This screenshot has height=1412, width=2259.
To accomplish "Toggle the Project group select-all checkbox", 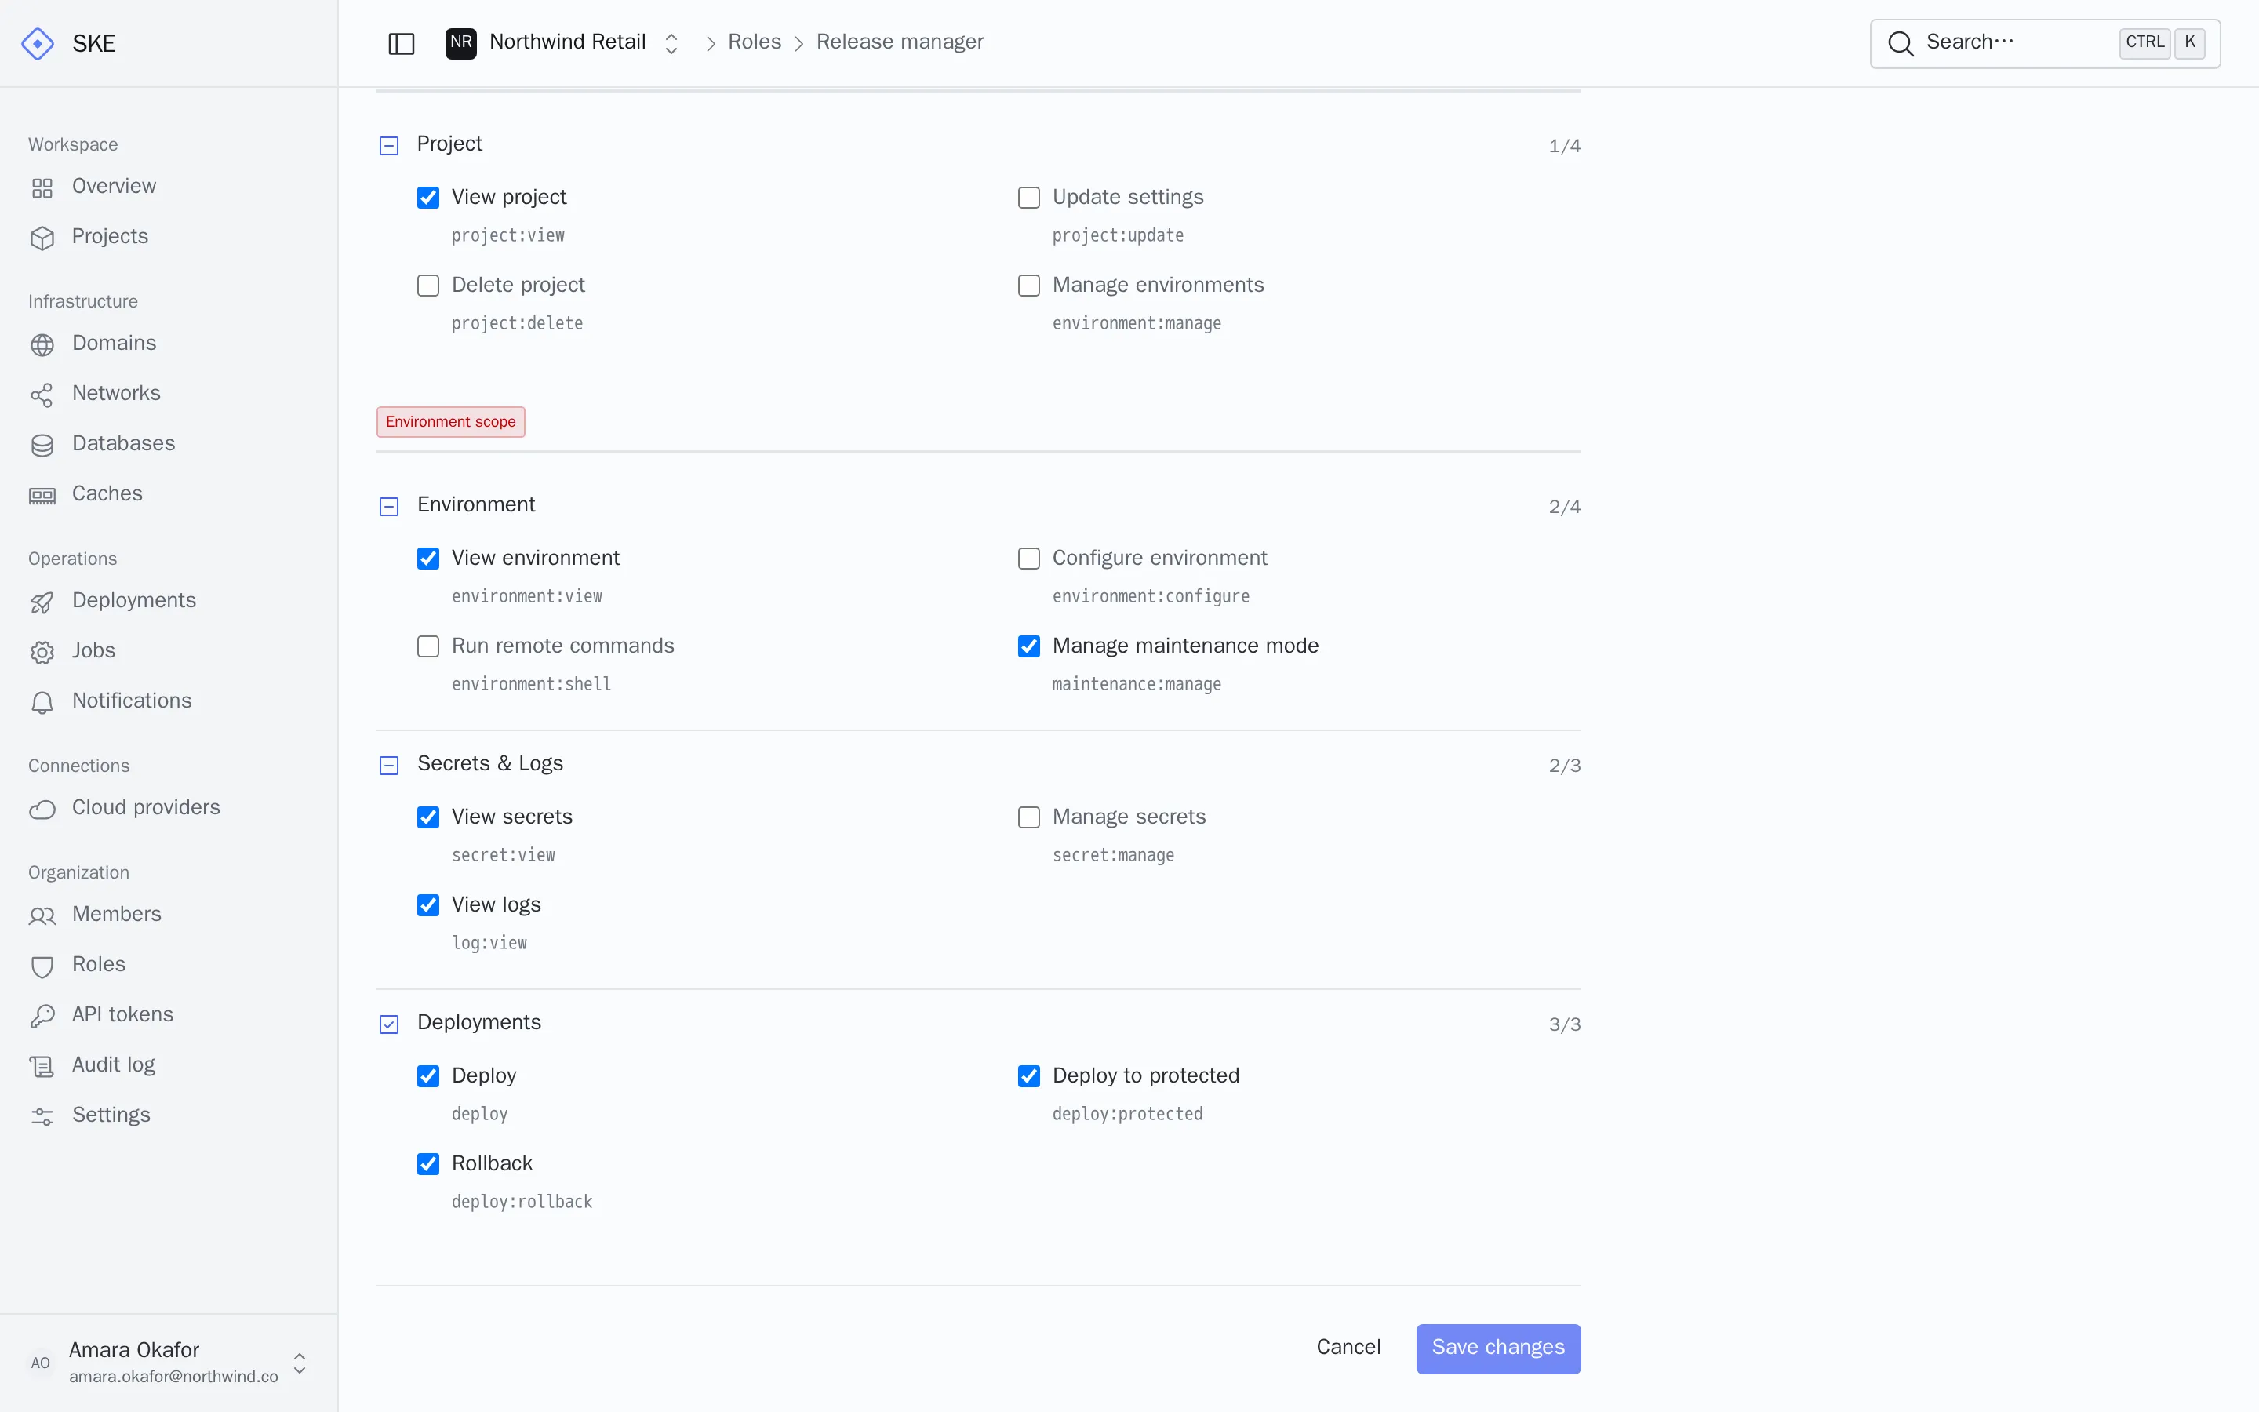I will (389, 146).
